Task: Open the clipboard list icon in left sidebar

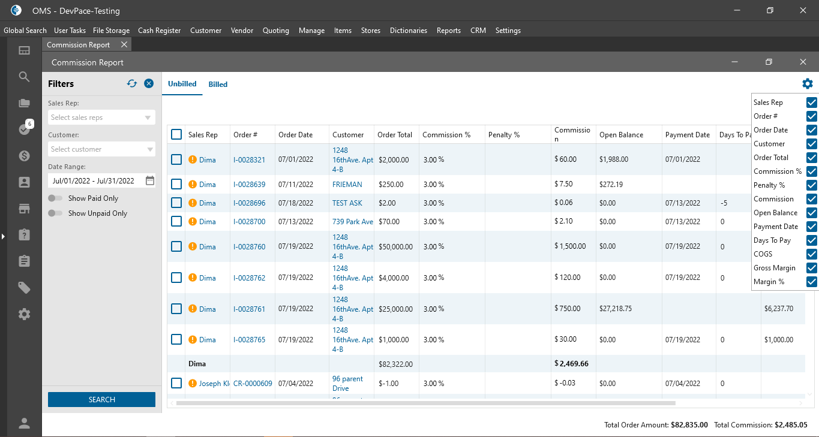Action: 24,261
